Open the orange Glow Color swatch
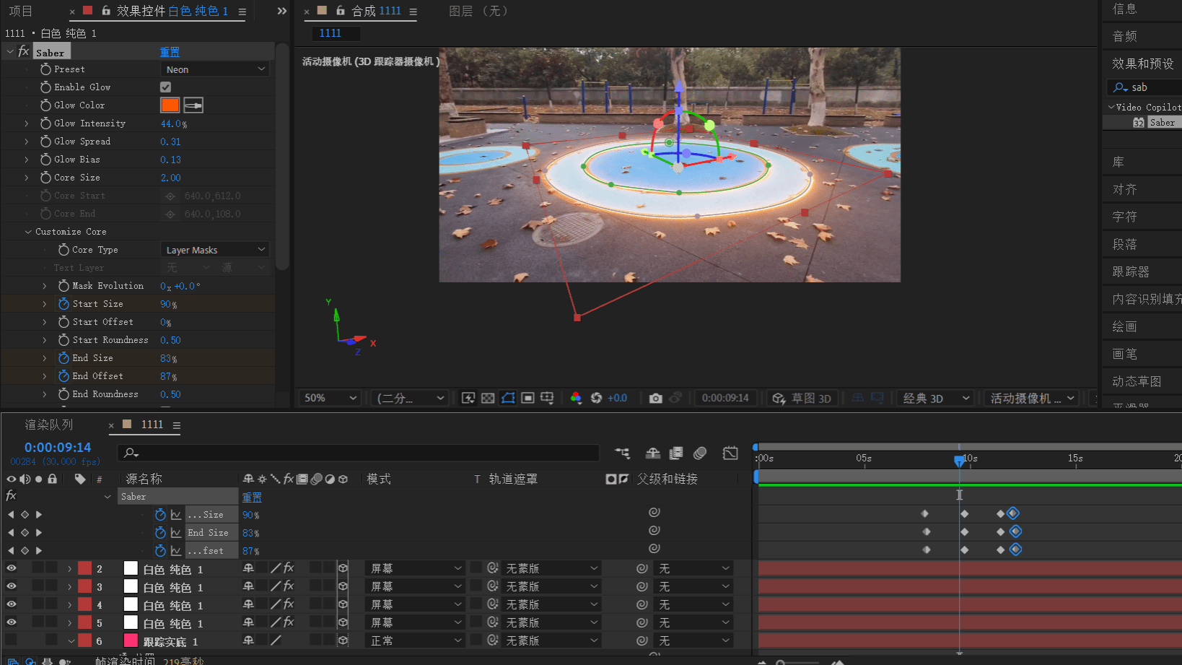1182x665 pixels. click(170, 105)
